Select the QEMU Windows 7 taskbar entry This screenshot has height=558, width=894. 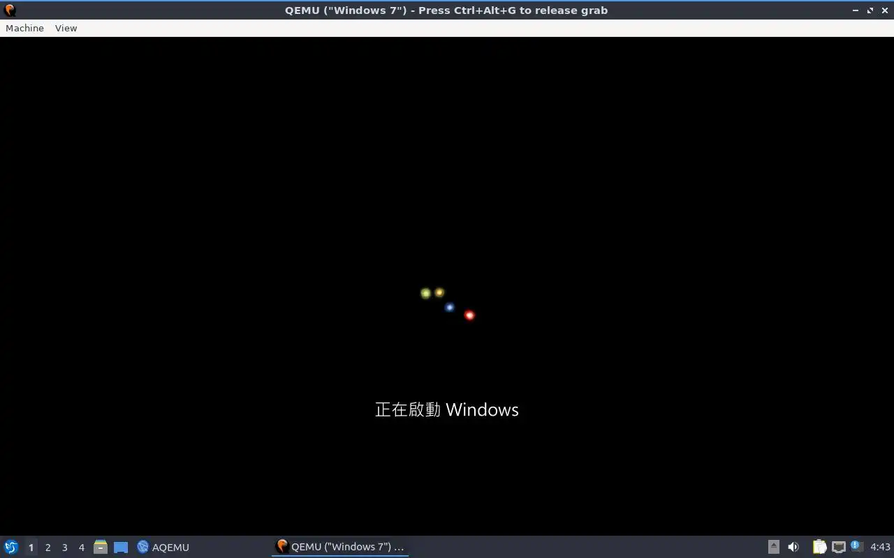tap(340, 547)
